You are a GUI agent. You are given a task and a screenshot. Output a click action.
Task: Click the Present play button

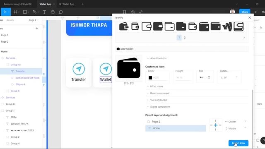[255, 12]
